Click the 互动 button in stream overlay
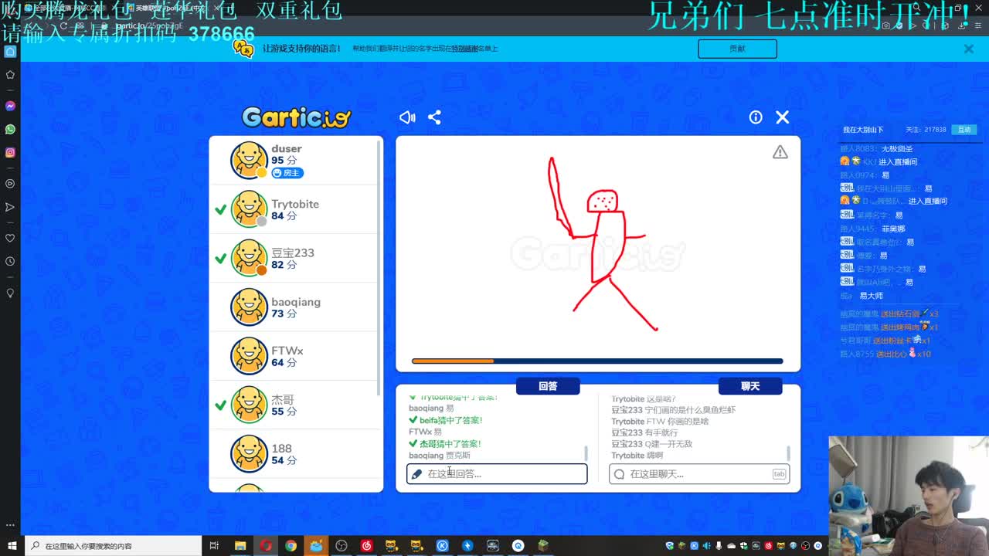The width and height of the screenshot is (989, 556). pyautogui.click(x=964, y=130)
